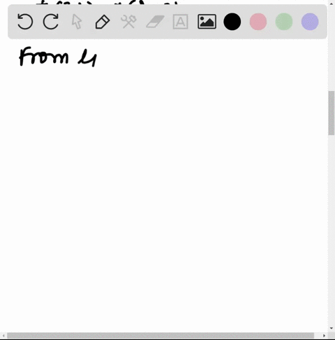
Task: Click the scroll down arrow
Action: 332,328
